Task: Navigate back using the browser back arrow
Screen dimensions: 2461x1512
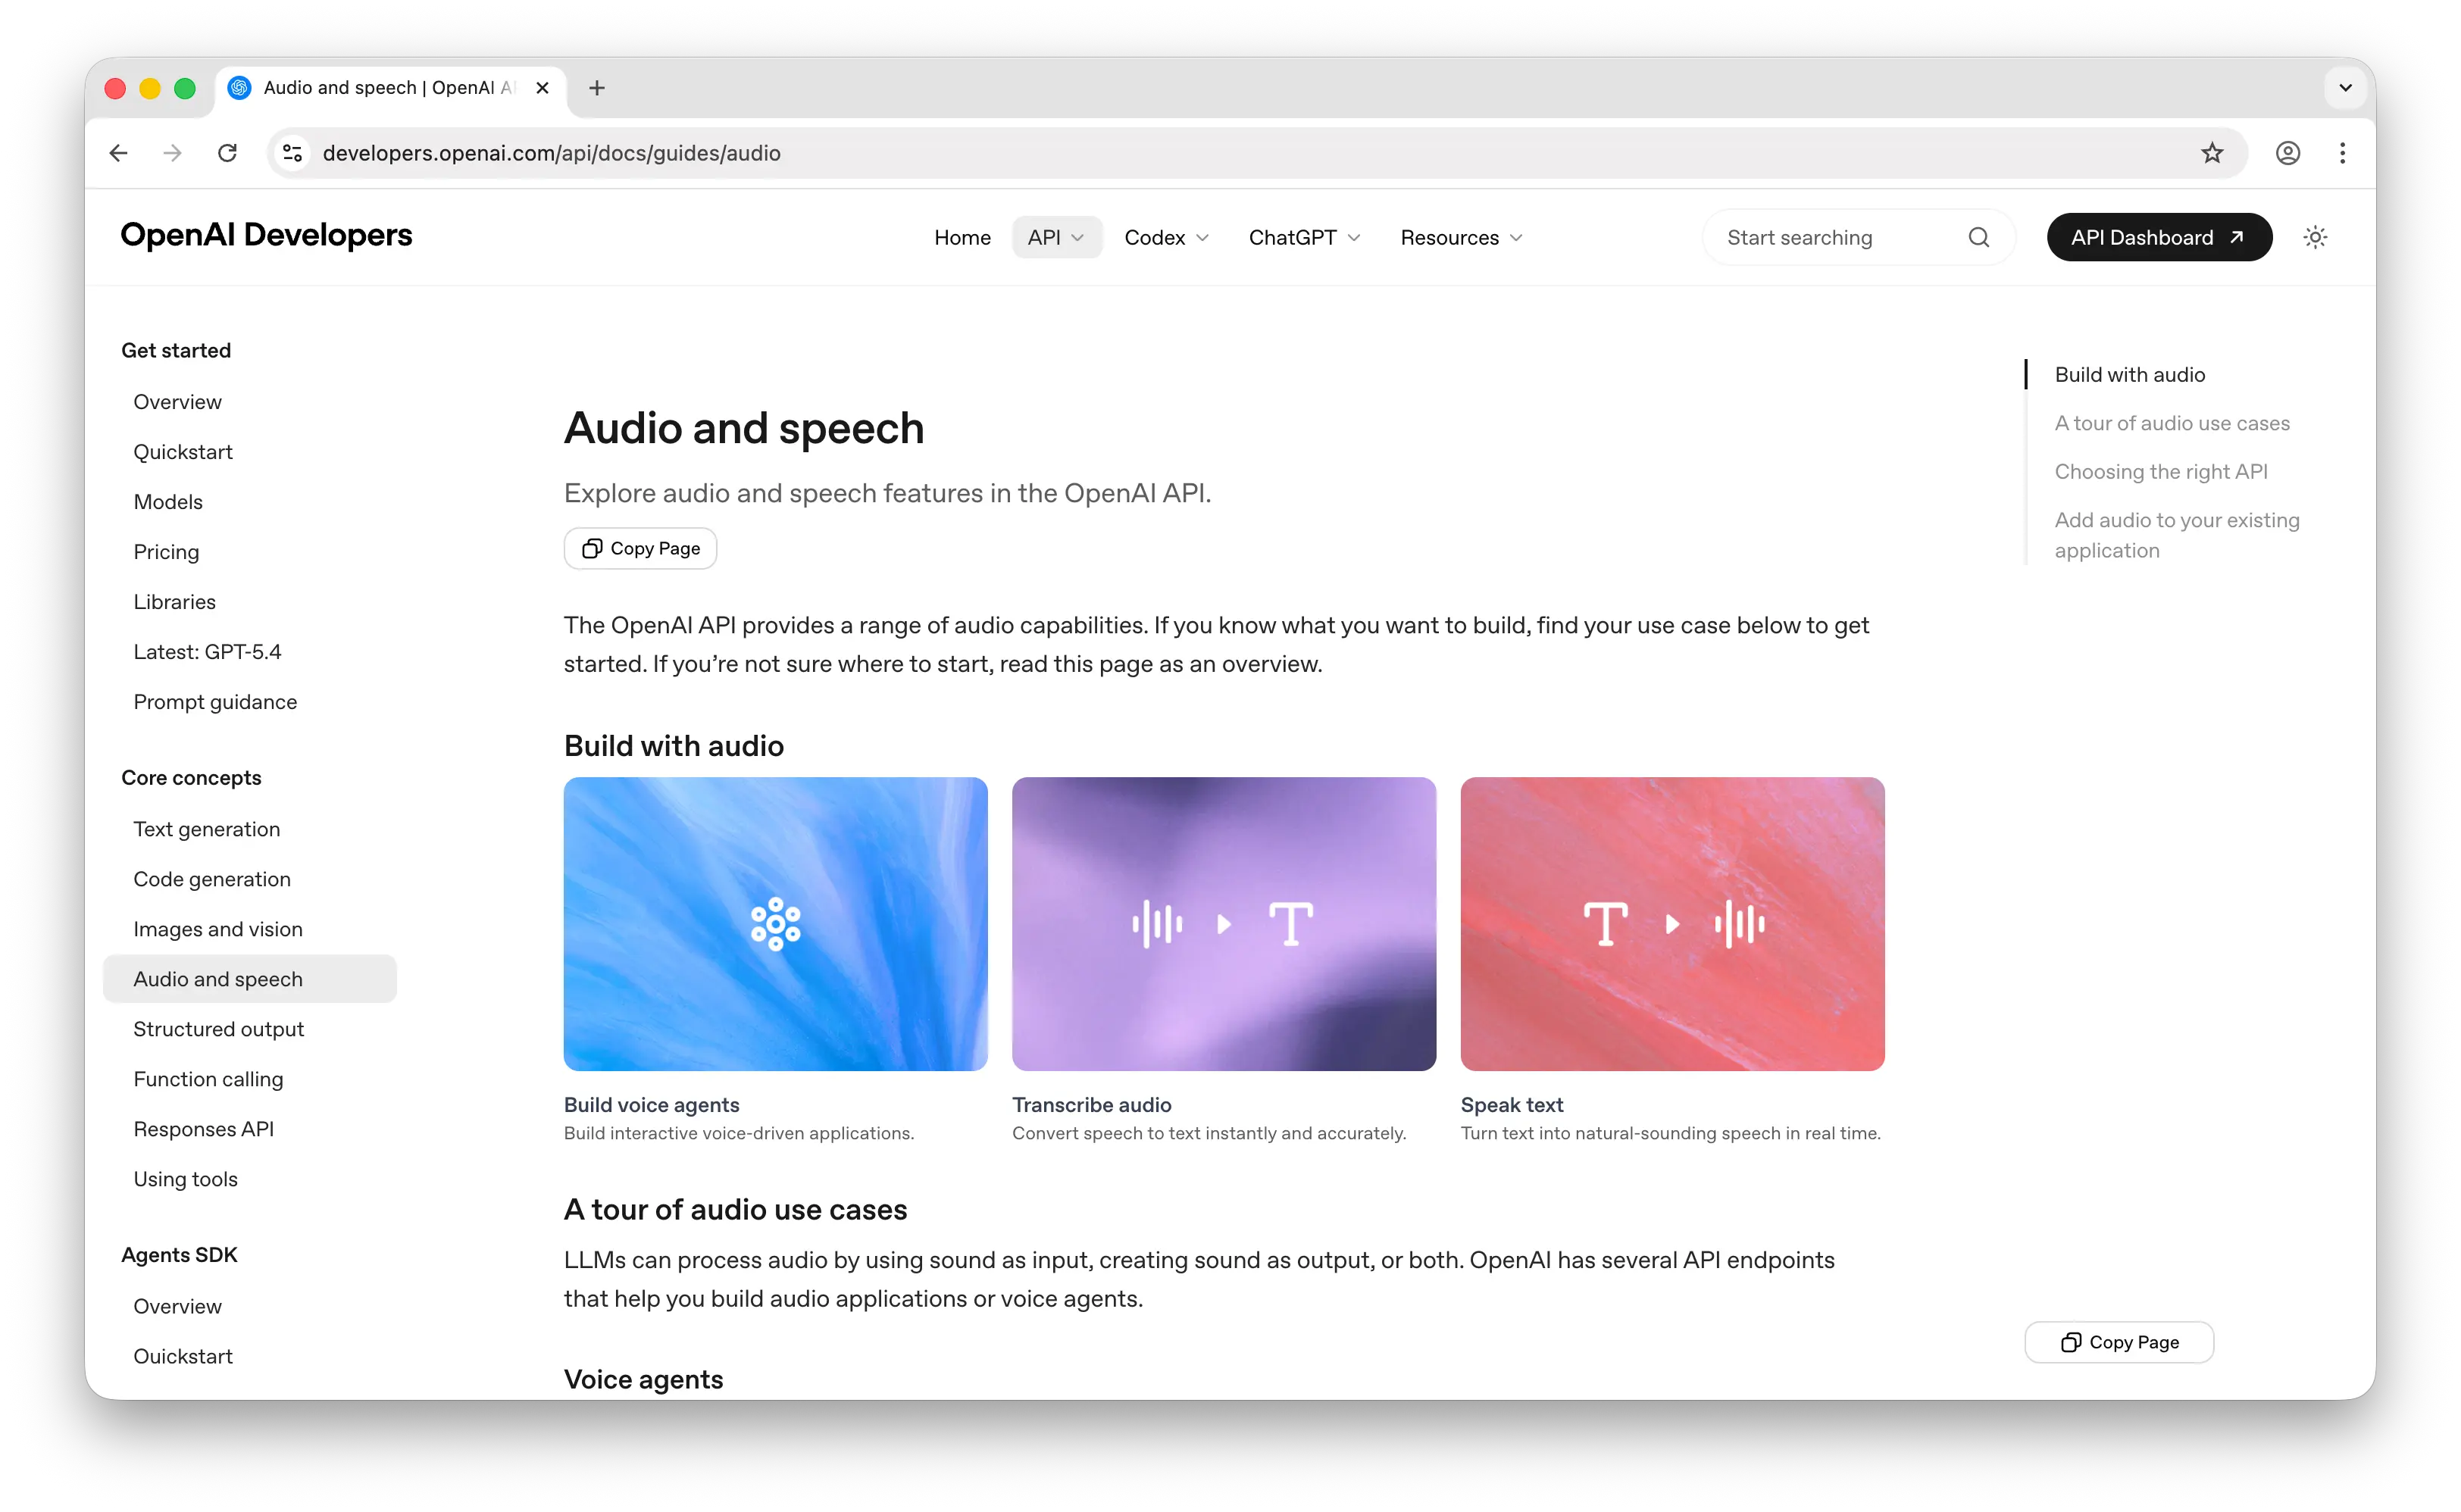Action: [118, 152]
